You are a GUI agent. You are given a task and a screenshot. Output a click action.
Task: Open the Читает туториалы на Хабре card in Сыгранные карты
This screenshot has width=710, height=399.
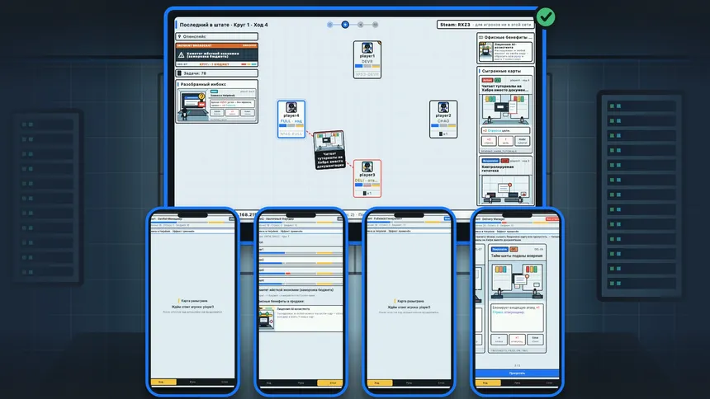[505, 115]
